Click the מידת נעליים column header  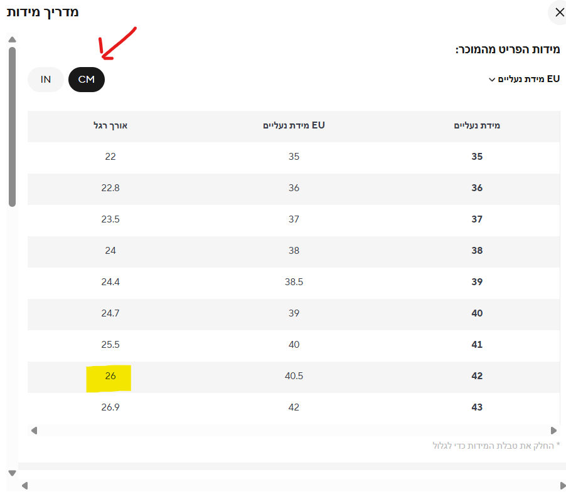(x=477, y=125)
